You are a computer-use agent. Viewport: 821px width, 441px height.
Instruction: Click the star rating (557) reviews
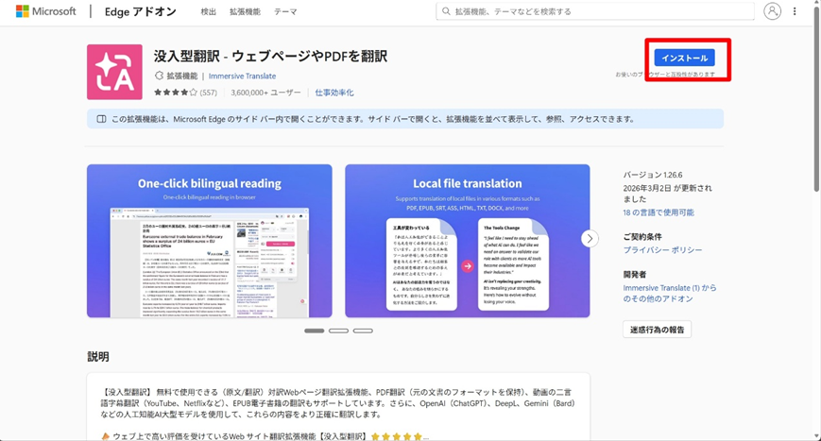tap(185, 93)
